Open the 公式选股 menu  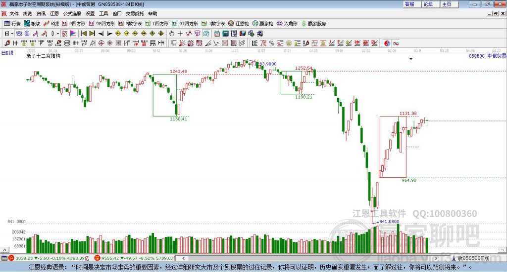72,13
